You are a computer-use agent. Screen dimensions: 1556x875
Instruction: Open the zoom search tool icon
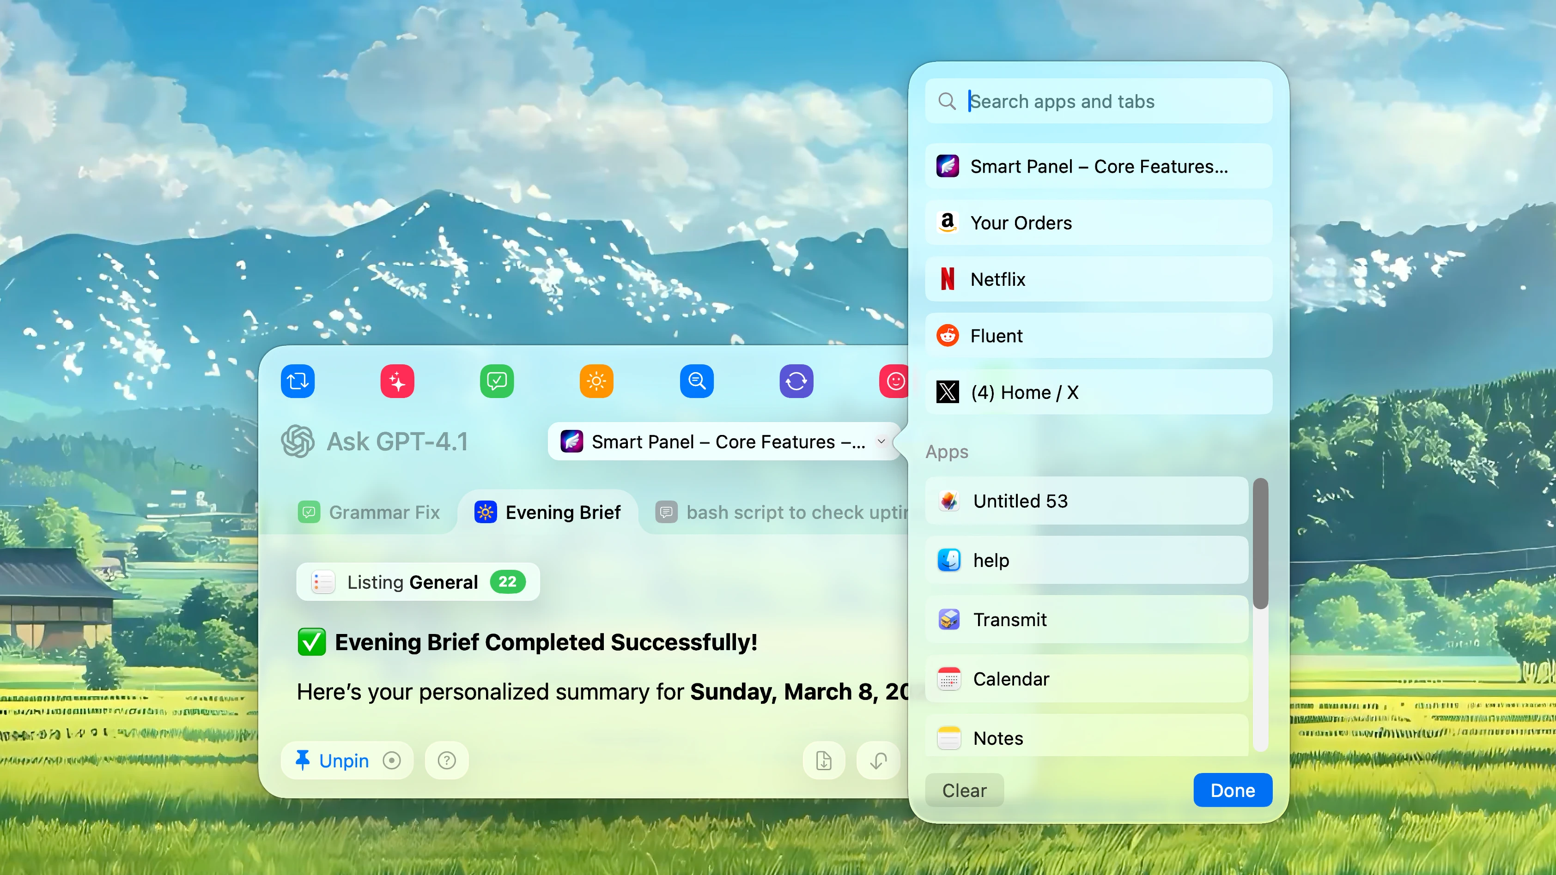click(x=696, y=381)
